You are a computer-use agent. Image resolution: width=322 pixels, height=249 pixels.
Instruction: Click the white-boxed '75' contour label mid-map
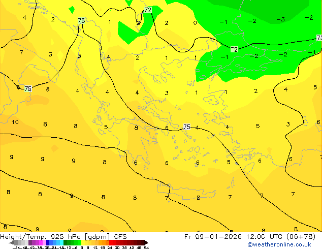[x=187, y=127]
